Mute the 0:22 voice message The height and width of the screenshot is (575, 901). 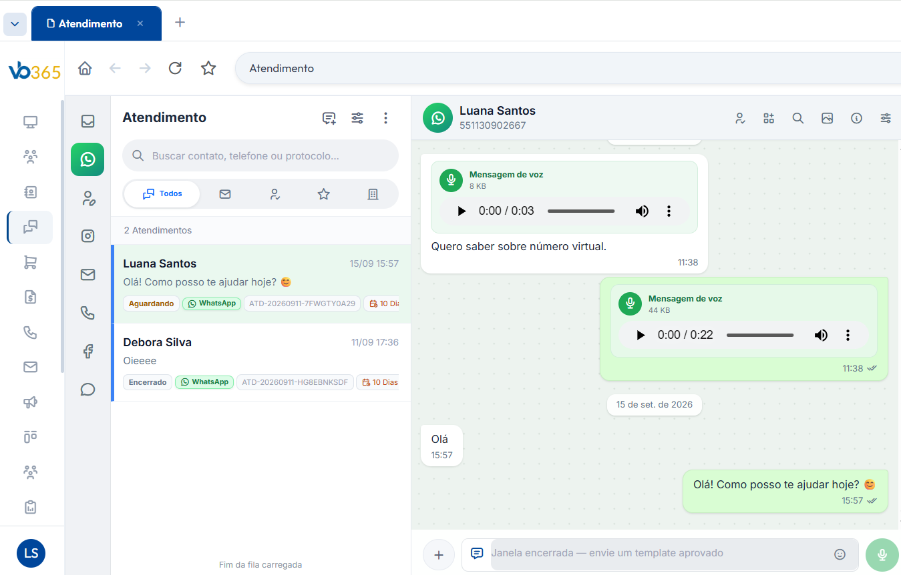click(821, 335)
